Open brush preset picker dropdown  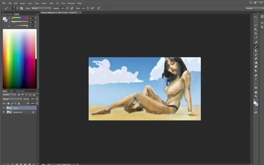coord(17,8)
